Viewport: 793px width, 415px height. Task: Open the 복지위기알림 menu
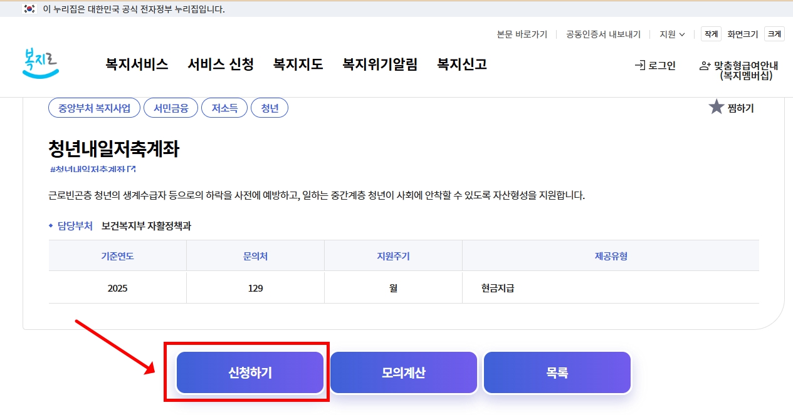click(380, 64)
